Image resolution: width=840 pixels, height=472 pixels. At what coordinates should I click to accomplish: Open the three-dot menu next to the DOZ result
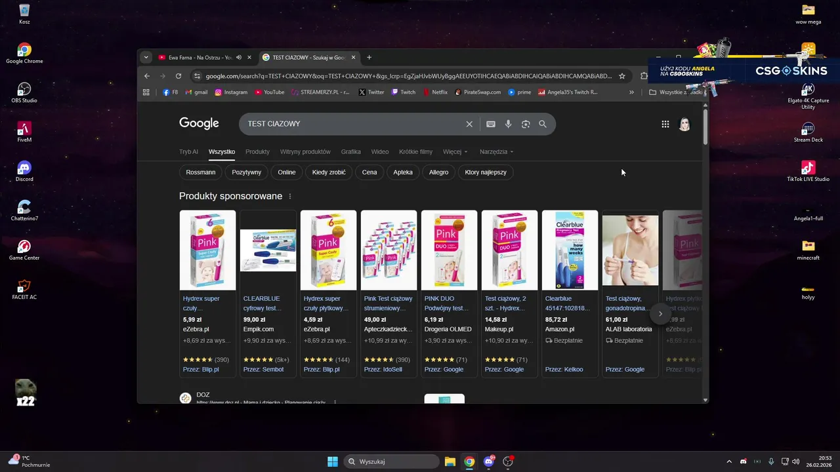pyautogui.click(x=335, y=402)
